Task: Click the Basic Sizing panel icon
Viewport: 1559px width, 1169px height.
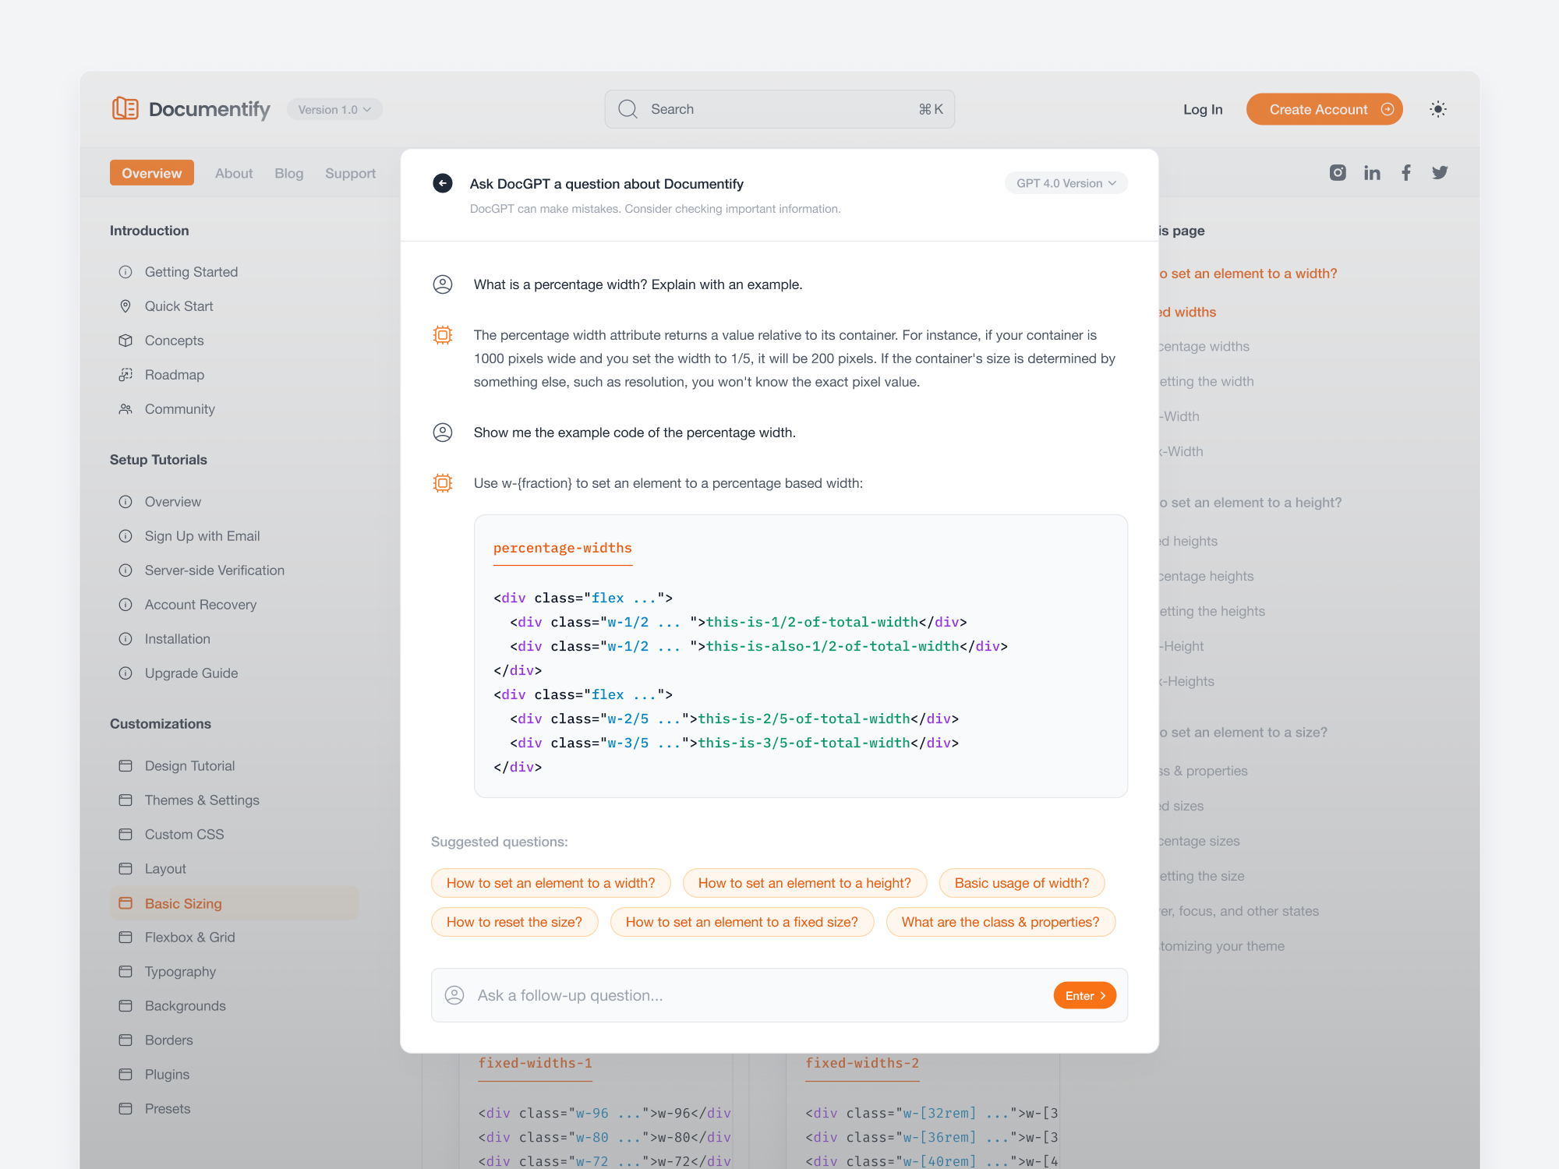Action: coord(125,903)
